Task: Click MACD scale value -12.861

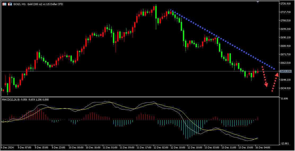Action: tap(285, 144)
